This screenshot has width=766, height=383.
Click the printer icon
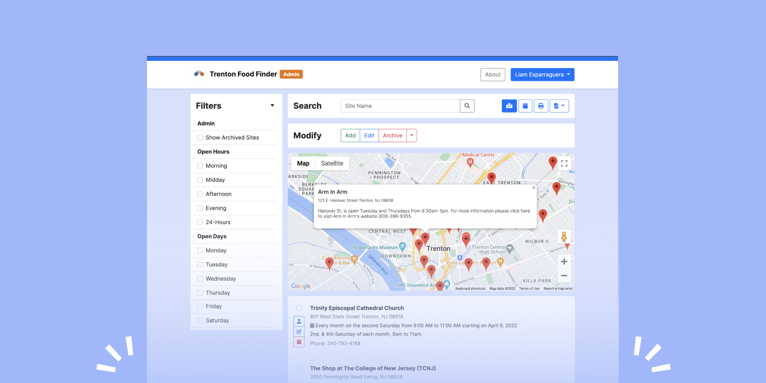click(541, 106)
